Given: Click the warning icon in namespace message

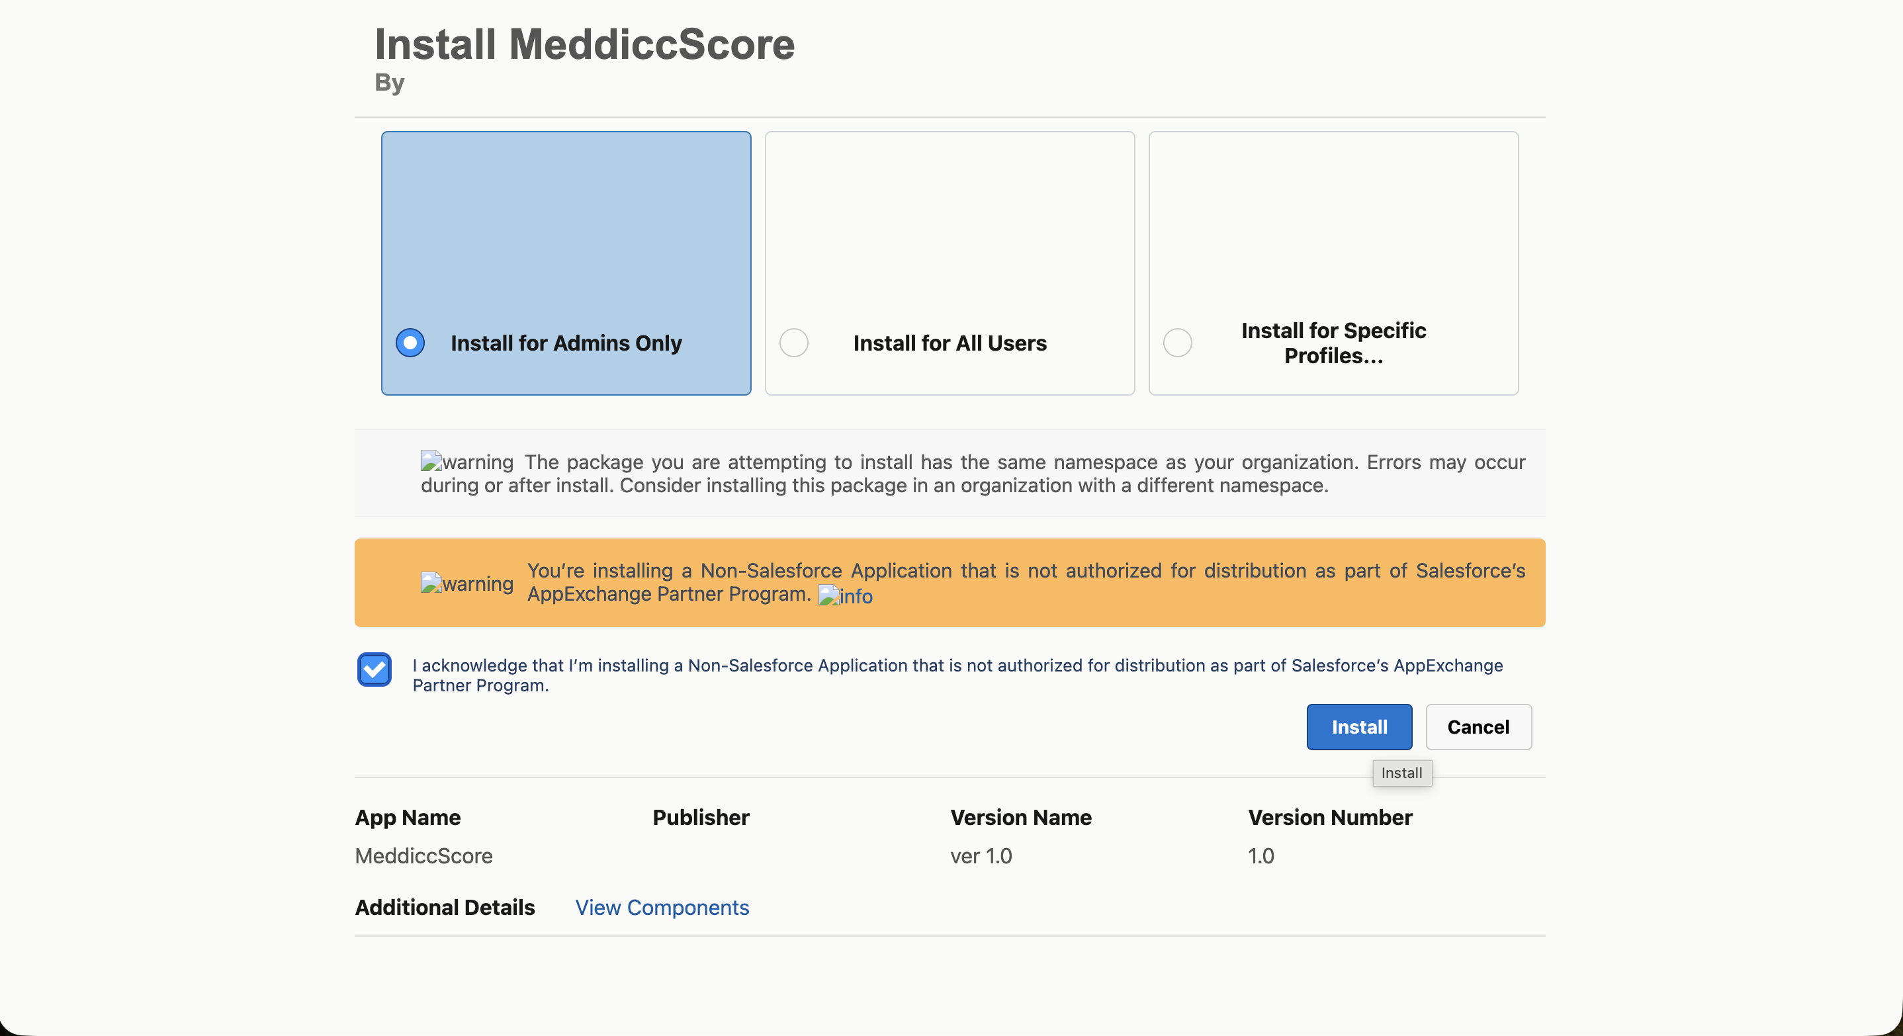Looking at the screenshot, I should [x=467, y=462].
